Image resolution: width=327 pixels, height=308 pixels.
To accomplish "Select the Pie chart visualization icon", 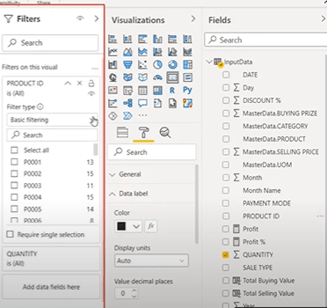I will (x=158, y=64).
